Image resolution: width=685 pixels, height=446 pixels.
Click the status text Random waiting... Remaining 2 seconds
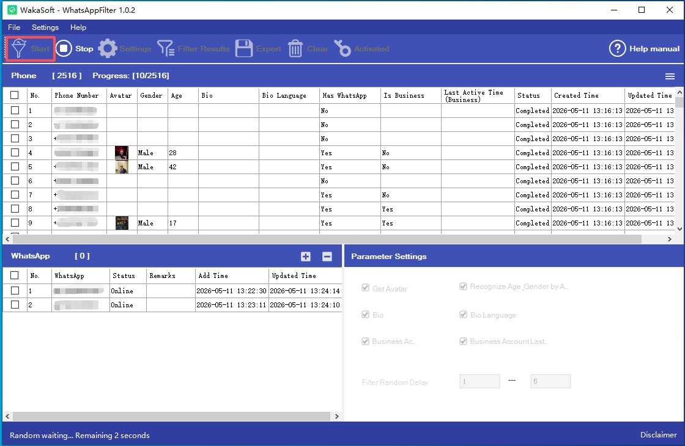tap(80, 436)
